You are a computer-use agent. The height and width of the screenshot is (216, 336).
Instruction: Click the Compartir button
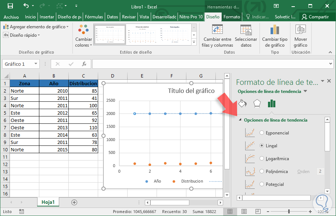coord(315,17)
